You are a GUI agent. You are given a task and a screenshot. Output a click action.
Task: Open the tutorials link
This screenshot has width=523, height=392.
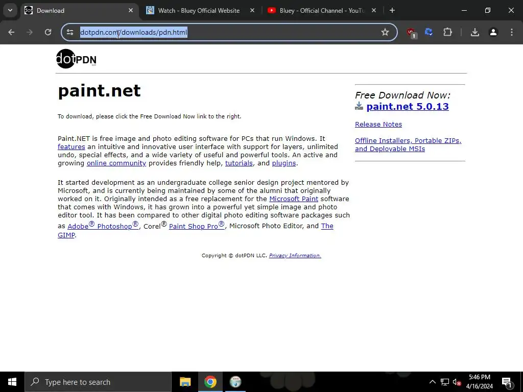coord(239,163)
